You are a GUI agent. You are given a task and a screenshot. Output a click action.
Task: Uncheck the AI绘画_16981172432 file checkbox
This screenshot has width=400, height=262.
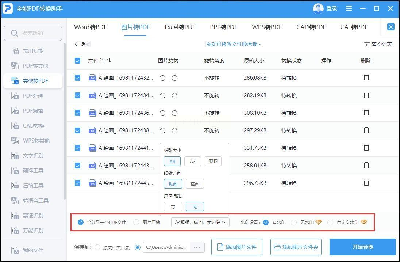pos(77,78)
